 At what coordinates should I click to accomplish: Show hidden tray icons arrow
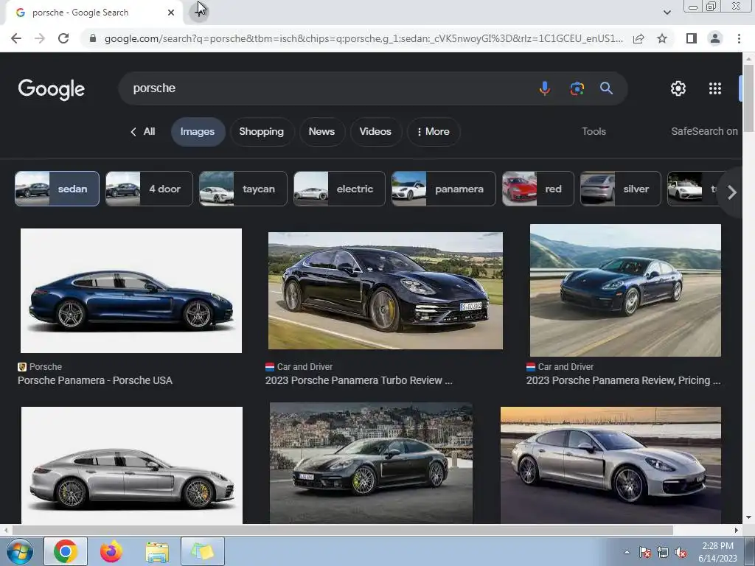click(x=627, y=553)
